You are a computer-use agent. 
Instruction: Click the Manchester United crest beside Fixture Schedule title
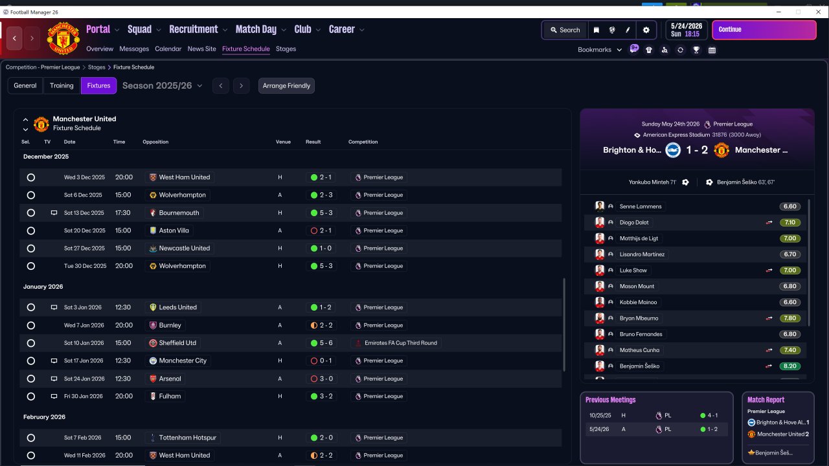pos(41,124)
